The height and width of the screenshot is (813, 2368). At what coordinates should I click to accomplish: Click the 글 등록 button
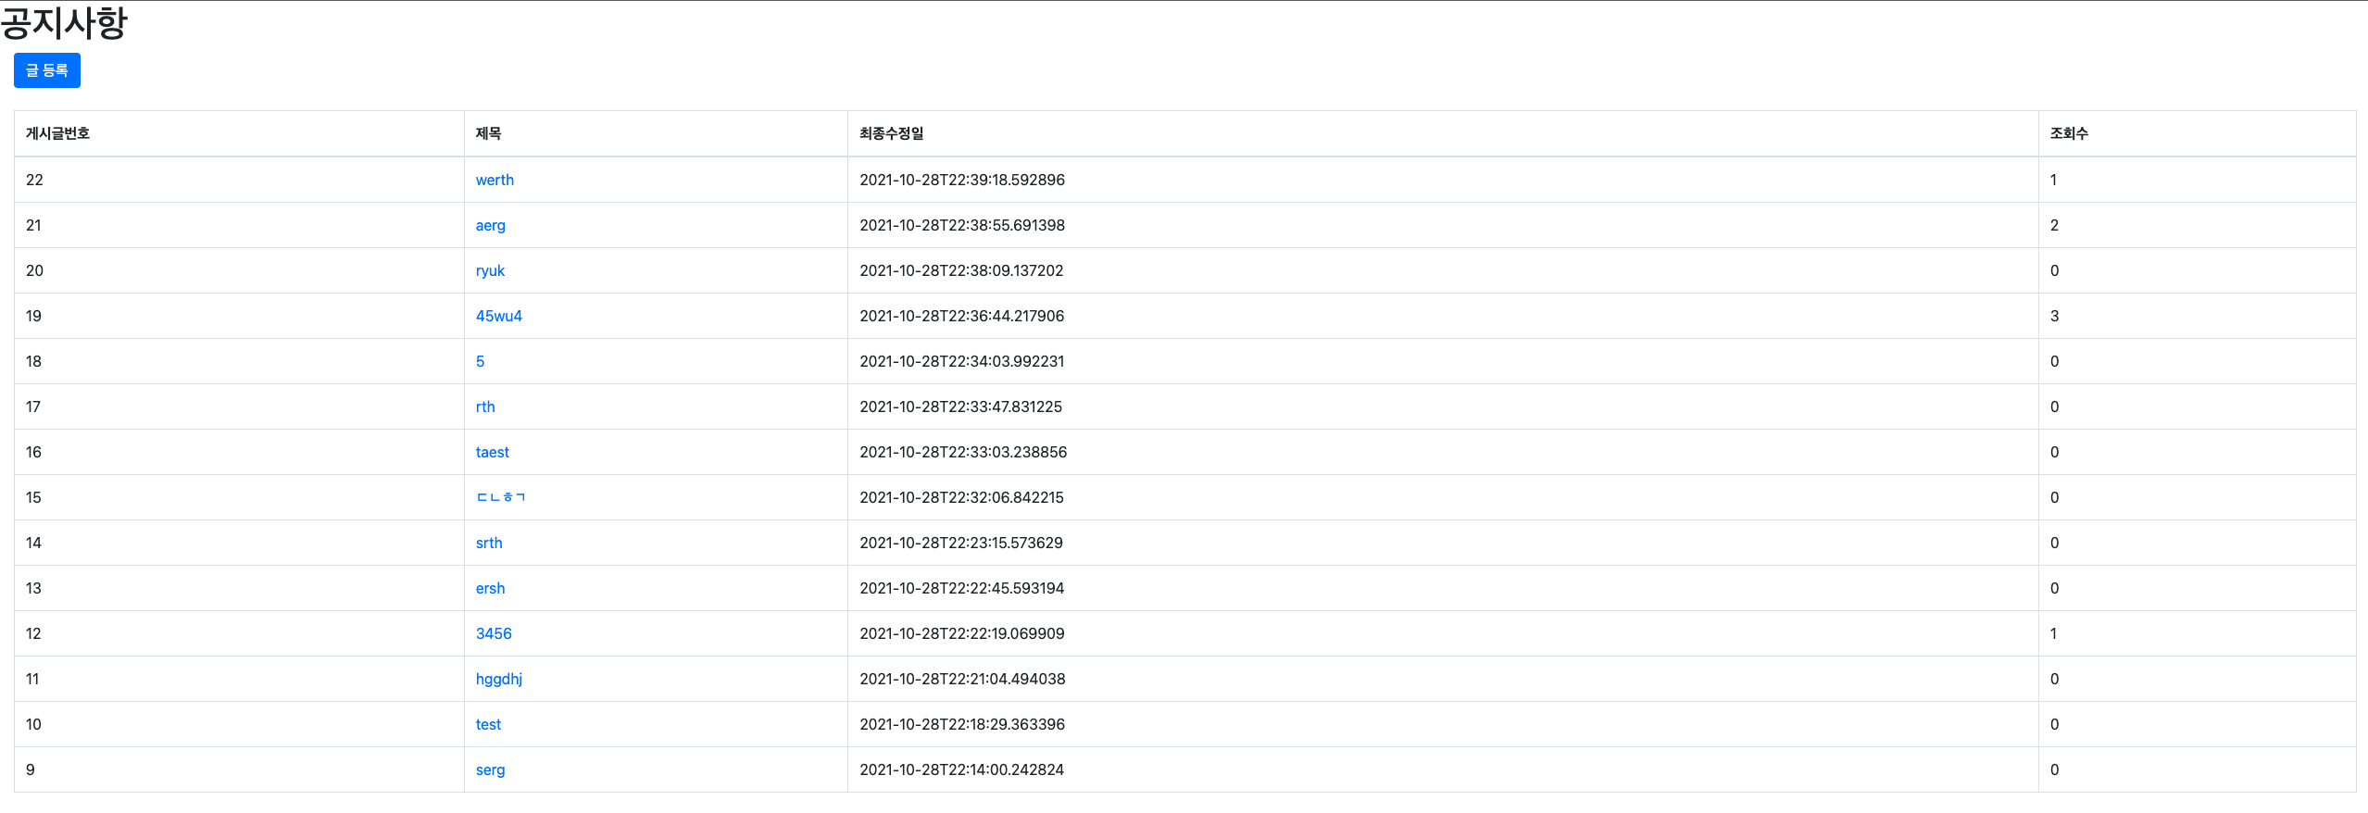[47, 70]
